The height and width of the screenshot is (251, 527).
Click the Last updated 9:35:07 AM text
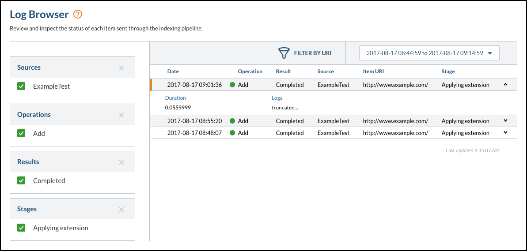(473, 151)
